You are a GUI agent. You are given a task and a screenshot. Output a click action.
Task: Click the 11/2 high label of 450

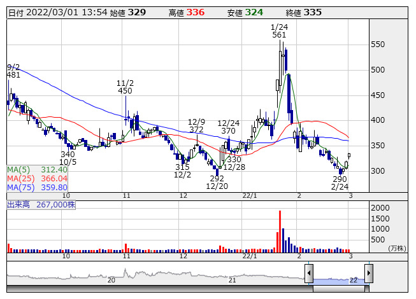(x=125, y=87)
